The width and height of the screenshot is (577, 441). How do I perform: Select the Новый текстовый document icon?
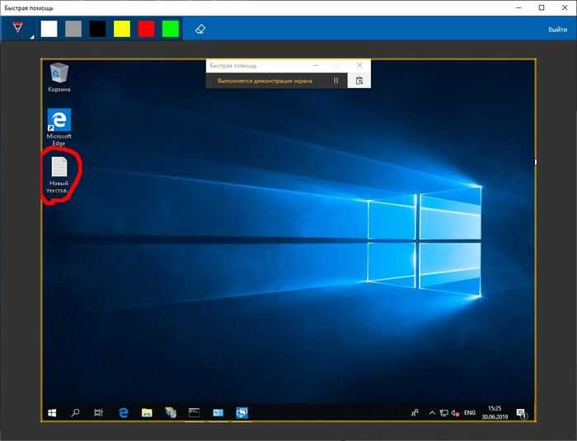(x=59, y=174)
